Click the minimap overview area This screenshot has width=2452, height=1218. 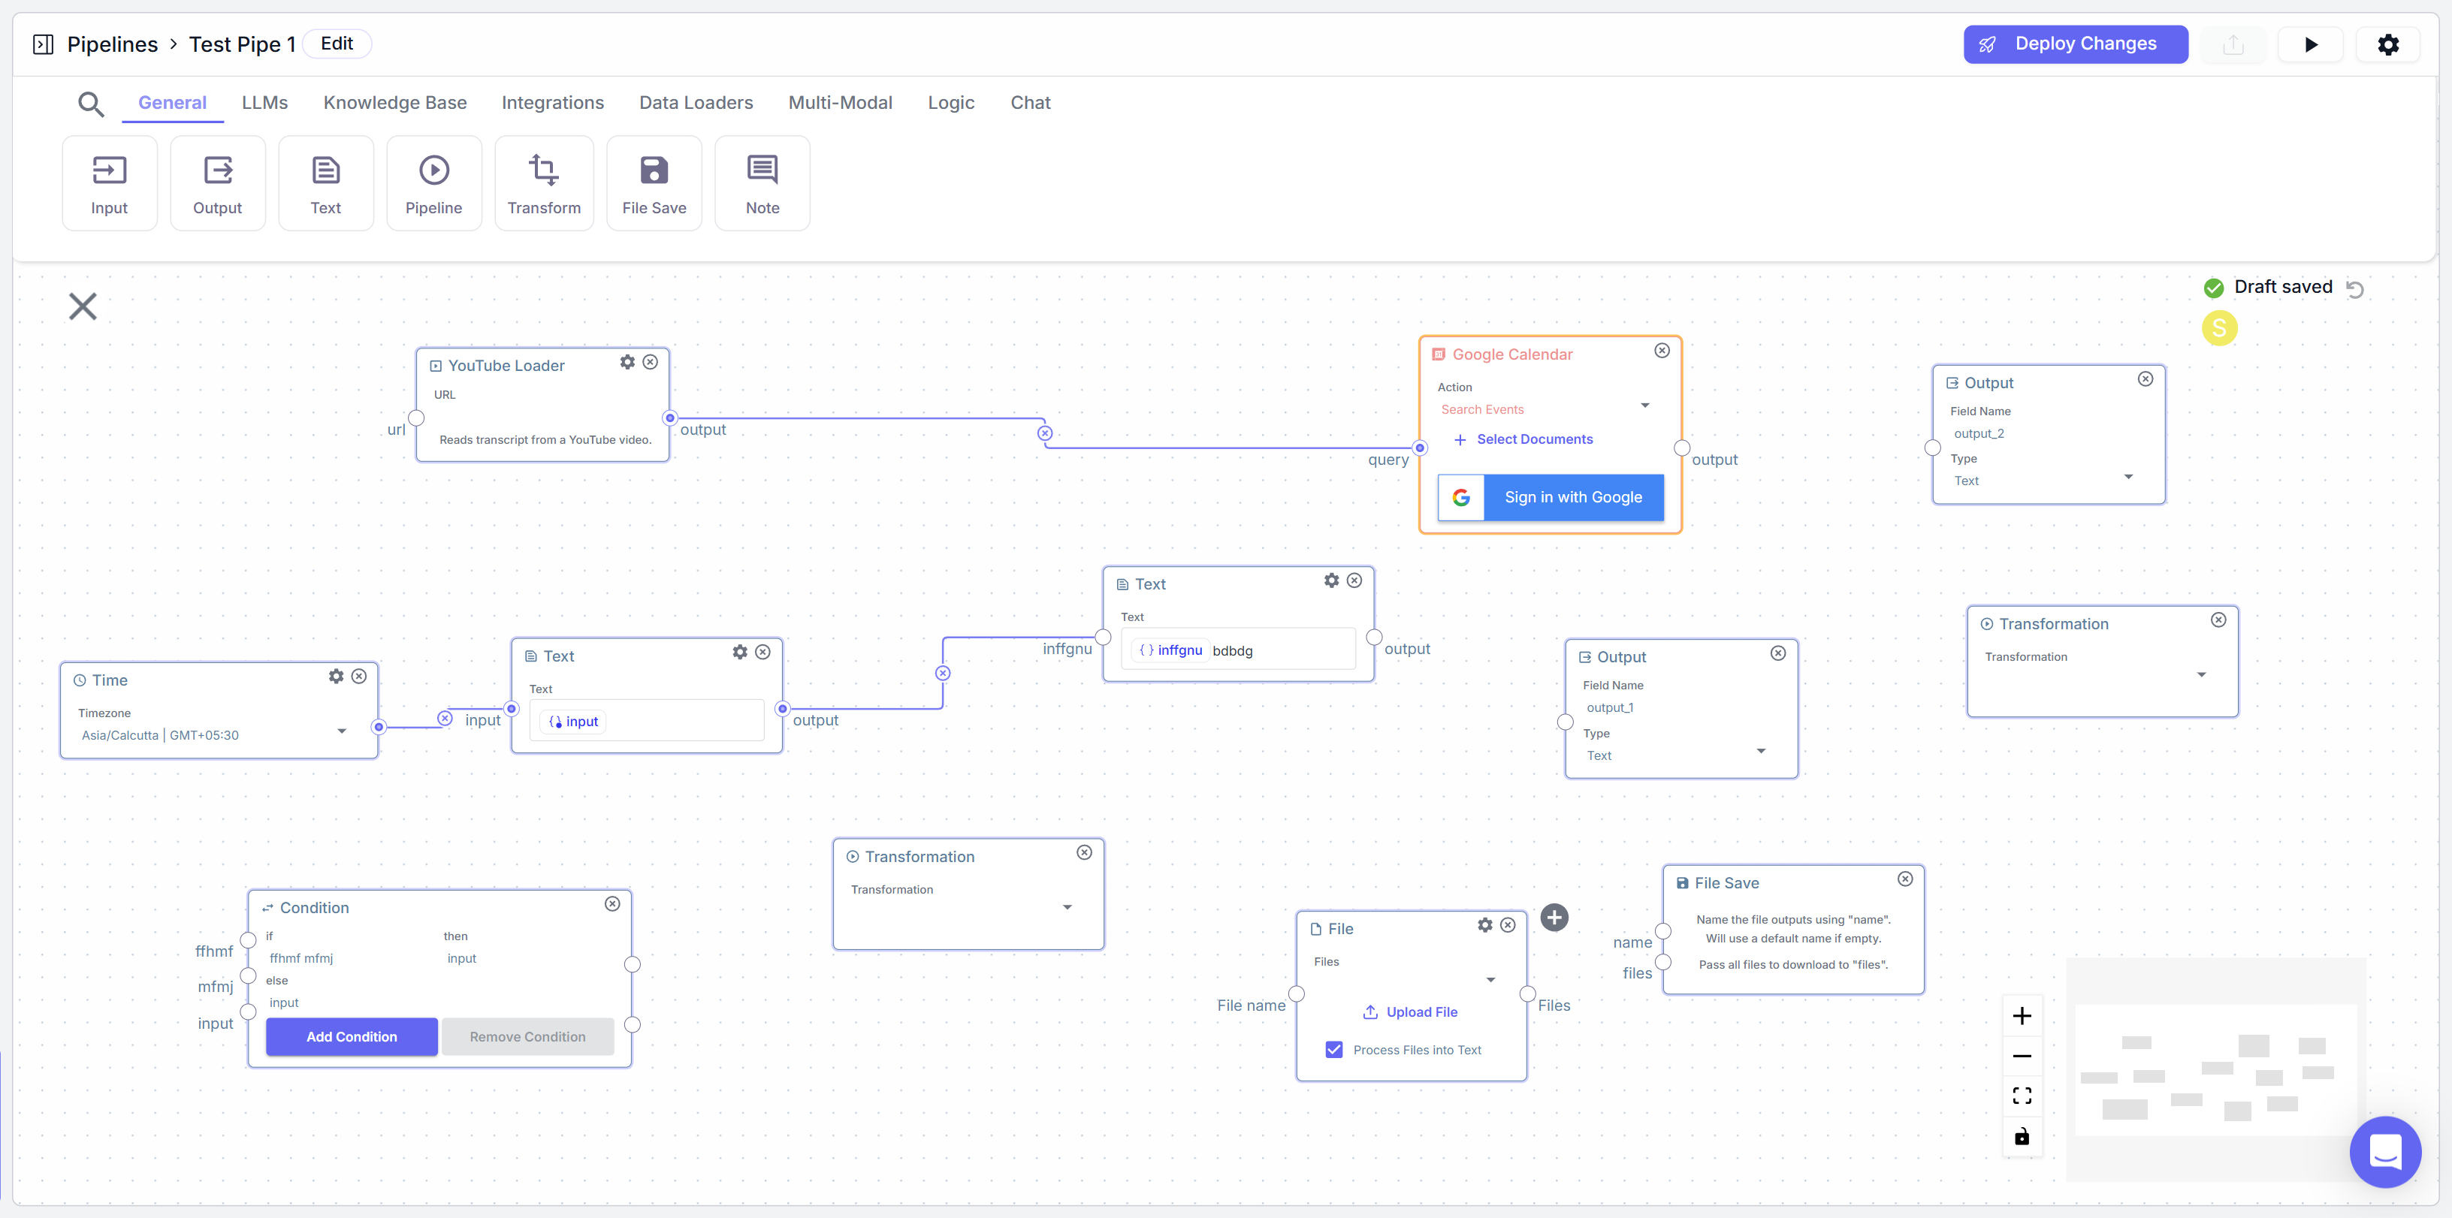(2214, 1071)
